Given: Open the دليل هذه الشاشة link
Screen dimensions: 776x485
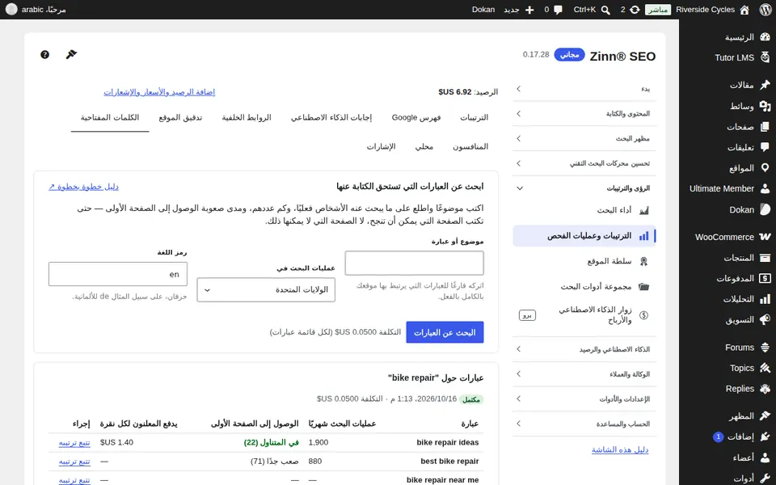Looking at the screenshot, I should pyautogui.click(x=620, y=450).
